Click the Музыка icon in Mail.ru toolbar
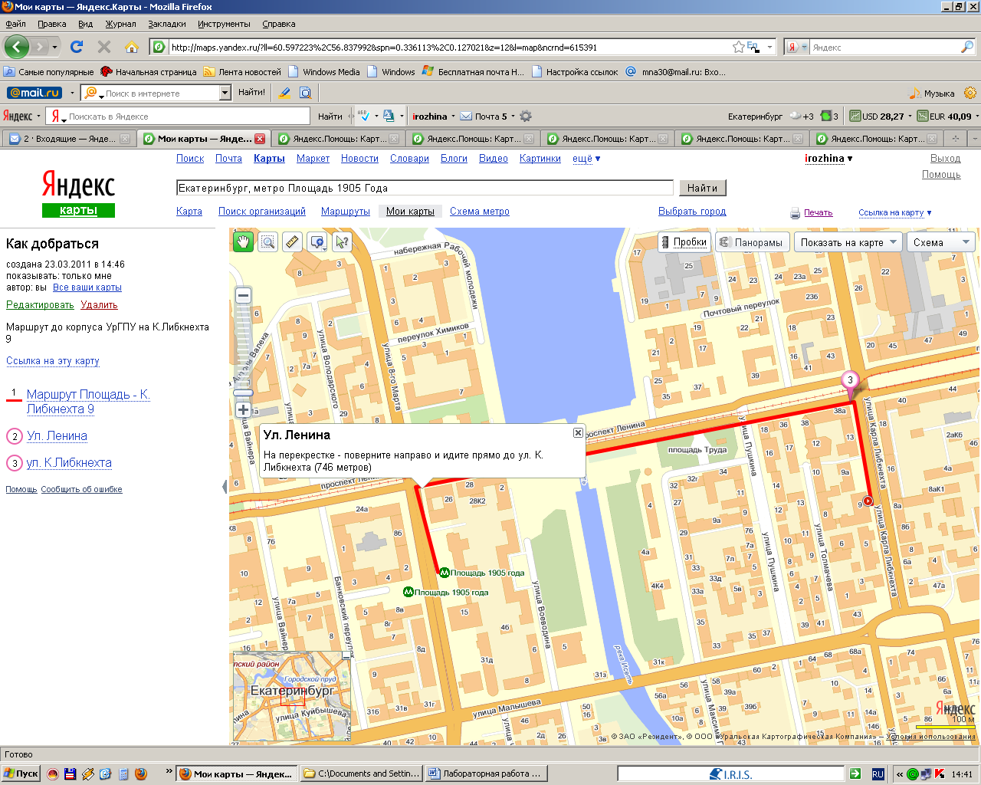The height and width of the screenshot is (785, 981). [915, 93]
